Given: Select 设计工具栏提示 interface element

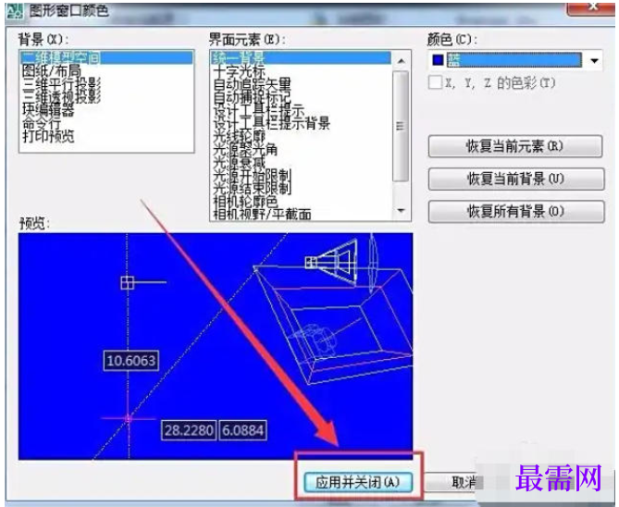Looking at the screenshot, I should click(x=258, y=110).
